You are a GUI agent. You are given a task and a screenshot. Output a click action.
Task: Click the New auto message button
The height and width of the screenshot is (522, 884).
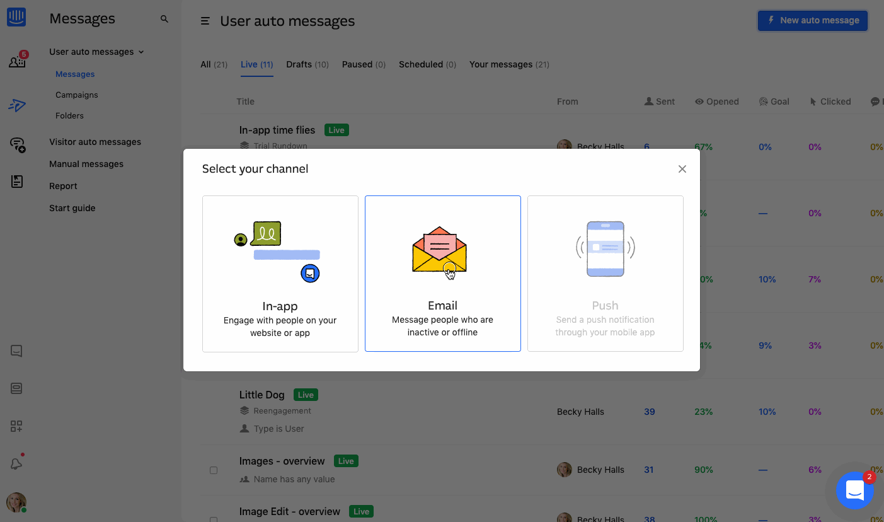point(812,20)
